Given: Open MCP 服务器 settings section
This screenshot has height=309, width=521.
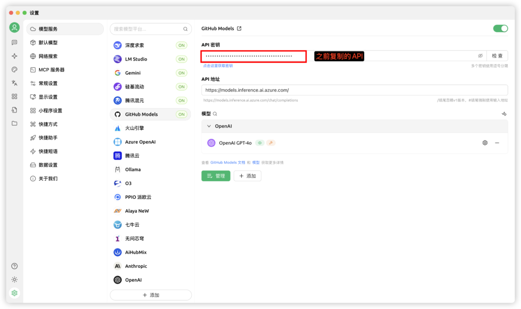Looking at the screenshot, I should (65, 70).
